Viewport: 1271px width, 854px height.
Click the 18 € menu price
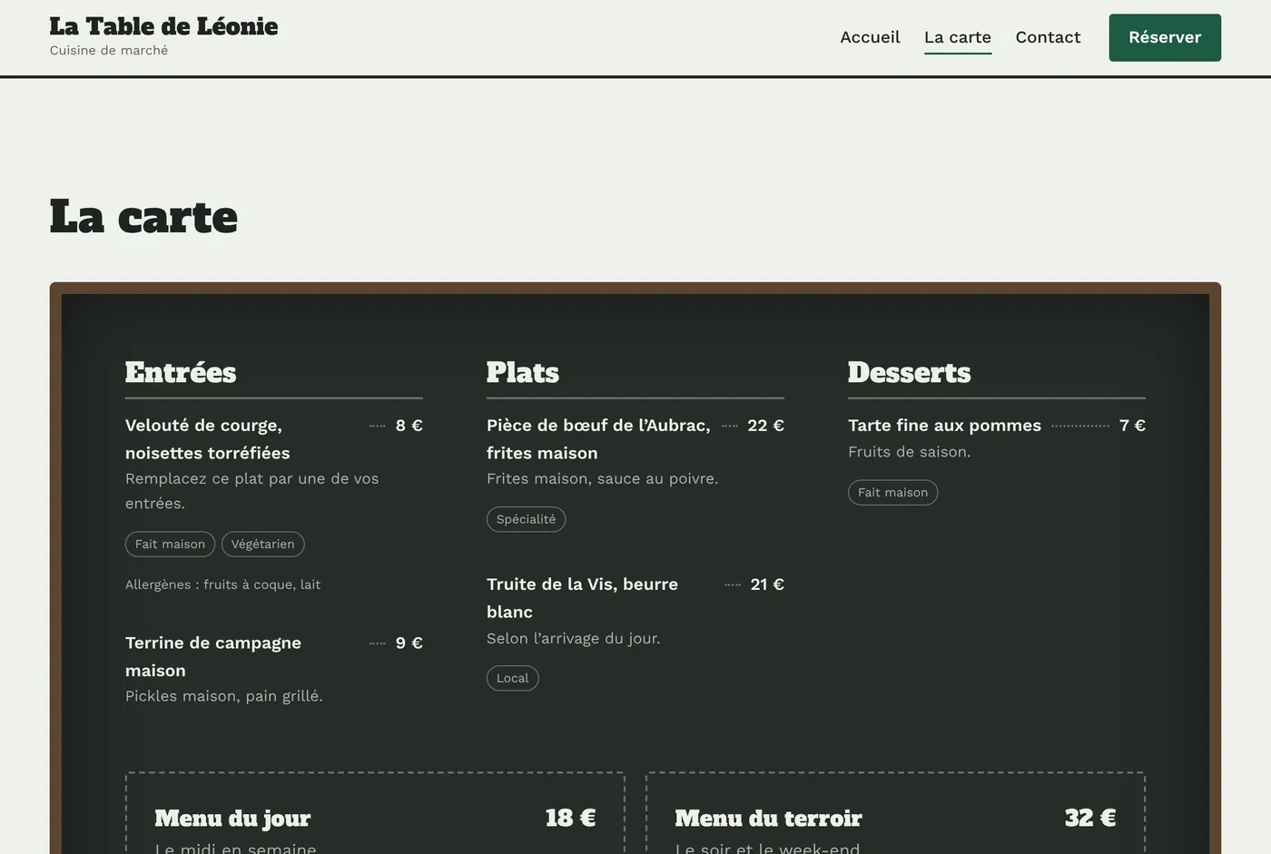(570, 818)
